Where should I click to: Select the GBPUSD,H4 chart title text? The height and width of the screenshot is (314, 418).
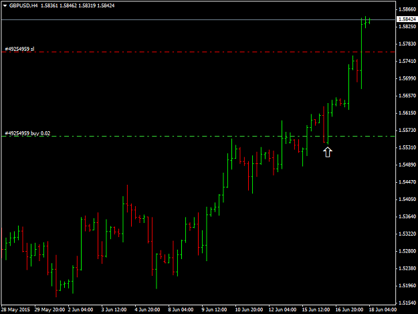tap(23, 5)
